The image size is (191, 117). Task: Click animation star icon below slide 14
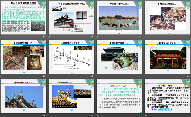49,37
